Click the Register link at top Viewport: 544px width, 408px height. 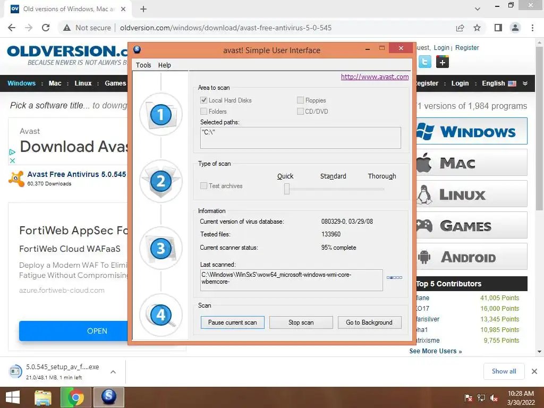[x=467, y=47]
